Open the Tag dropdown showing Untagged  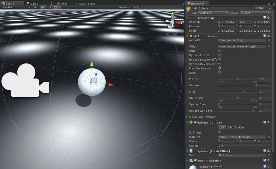pos(213,13)
